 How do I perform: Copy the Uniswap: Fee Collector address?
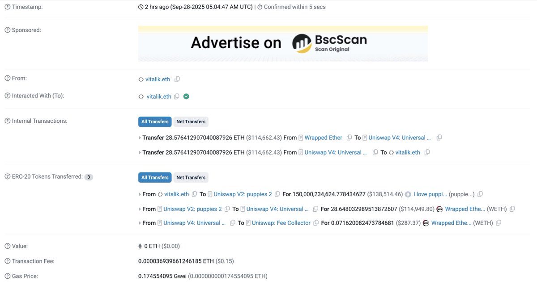(316, 223)
